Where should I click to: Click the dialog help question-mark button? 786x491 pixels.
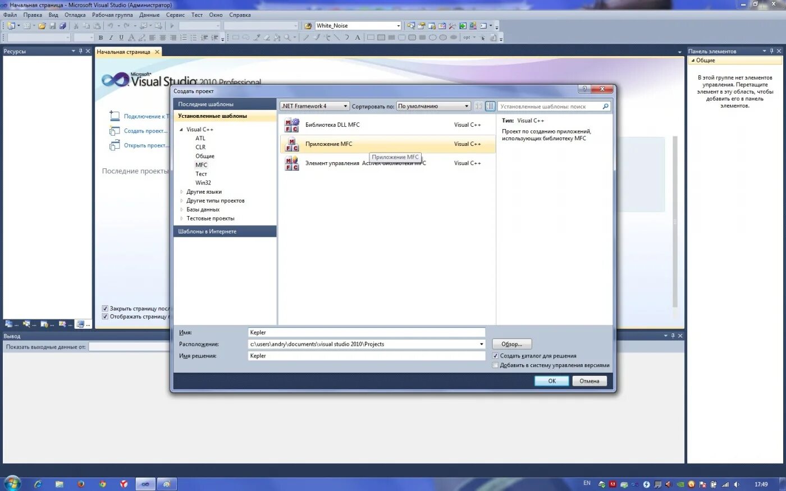(x=584, y=89)
